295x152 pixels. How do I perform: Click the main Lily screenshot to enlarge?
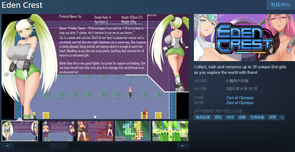click(95, 66)
